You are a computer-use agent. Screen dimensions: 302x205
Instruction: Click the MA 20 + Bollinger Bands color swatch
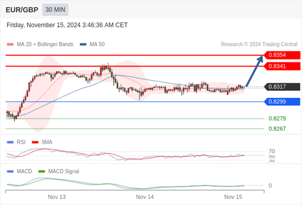[10, 44]
